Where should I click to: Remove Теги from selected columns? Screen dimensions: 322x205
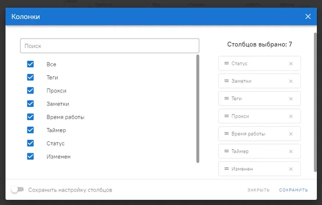click(291, 99)
